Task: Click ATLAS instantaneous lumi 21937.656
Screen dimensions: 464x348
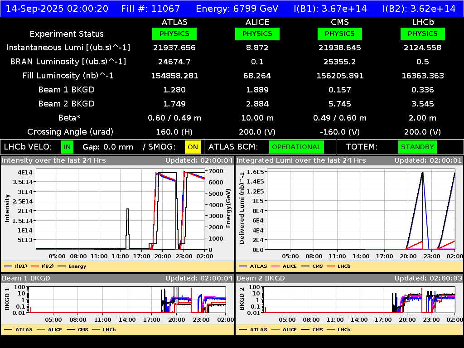Action: click(174, 48)
